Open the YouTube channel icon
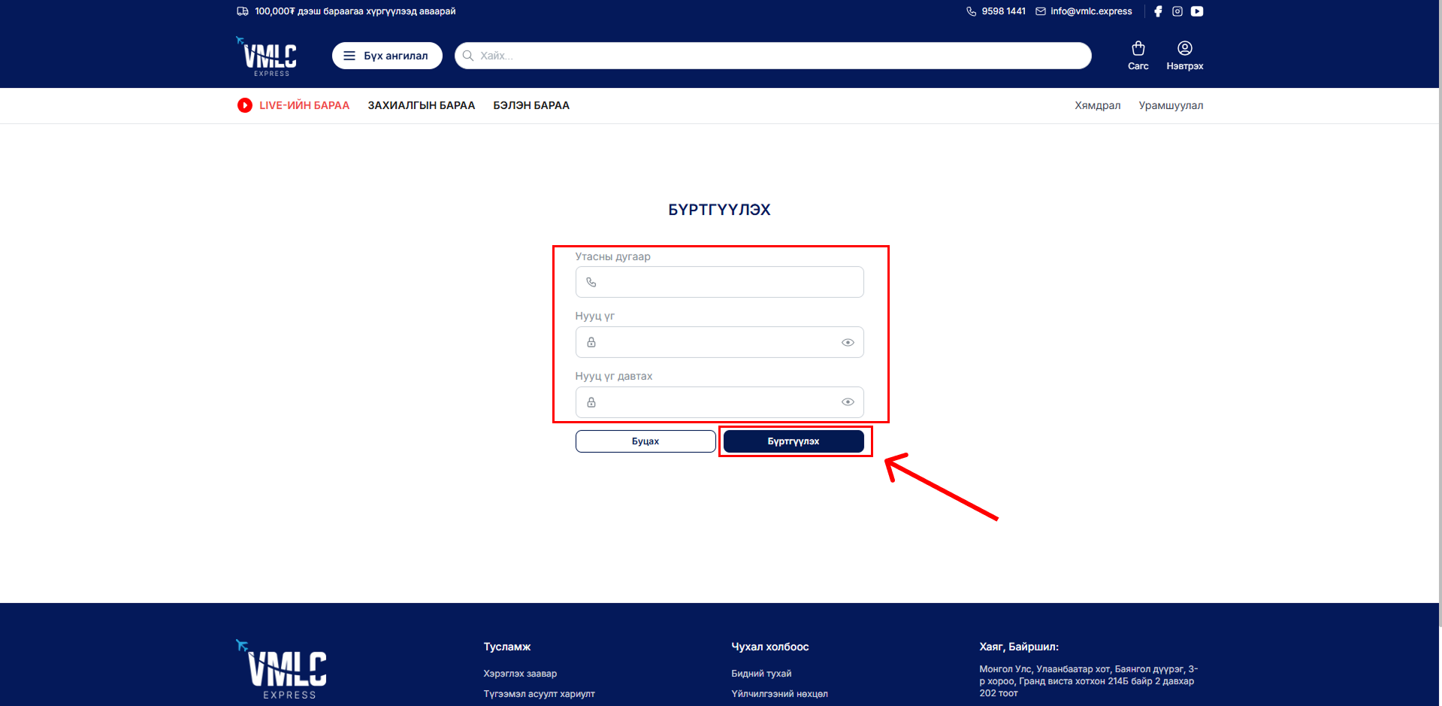 tap(1197, 11)
